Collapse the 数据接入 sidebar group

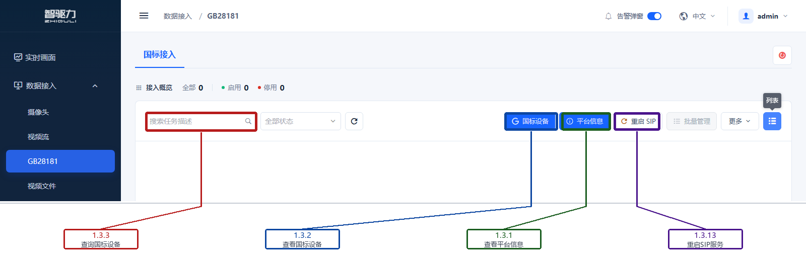pyautogui.click(x=95, y=86)
